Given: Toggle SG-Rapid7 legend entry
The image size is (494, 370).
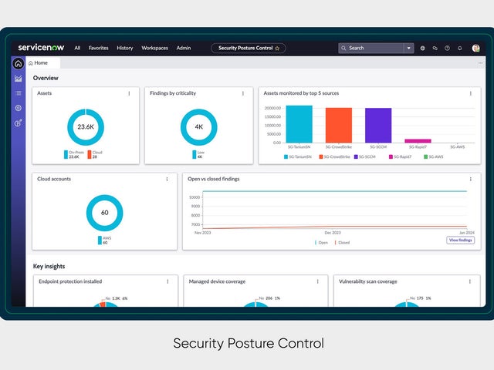Looking at the screenshot, I should 400,156.
